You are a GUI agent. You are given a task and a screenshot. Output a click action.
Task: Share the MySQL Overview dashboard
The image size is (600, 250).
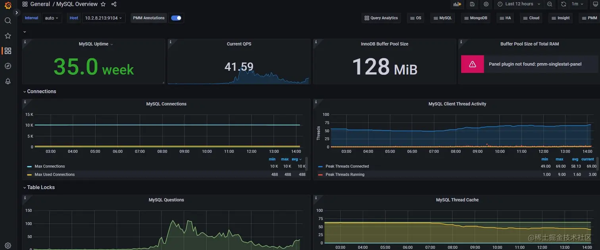(x=114, y=4)
